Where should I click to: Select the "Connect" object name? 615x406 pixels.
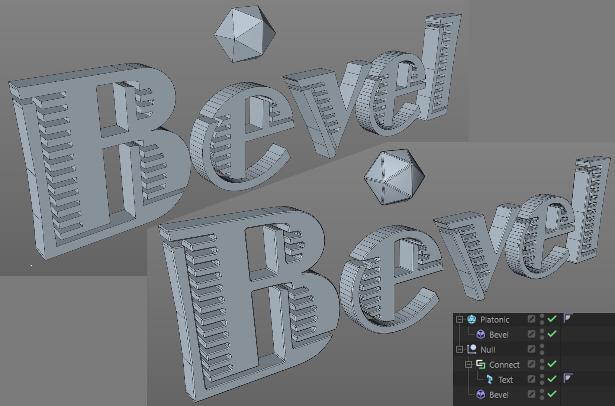(504, 365)
